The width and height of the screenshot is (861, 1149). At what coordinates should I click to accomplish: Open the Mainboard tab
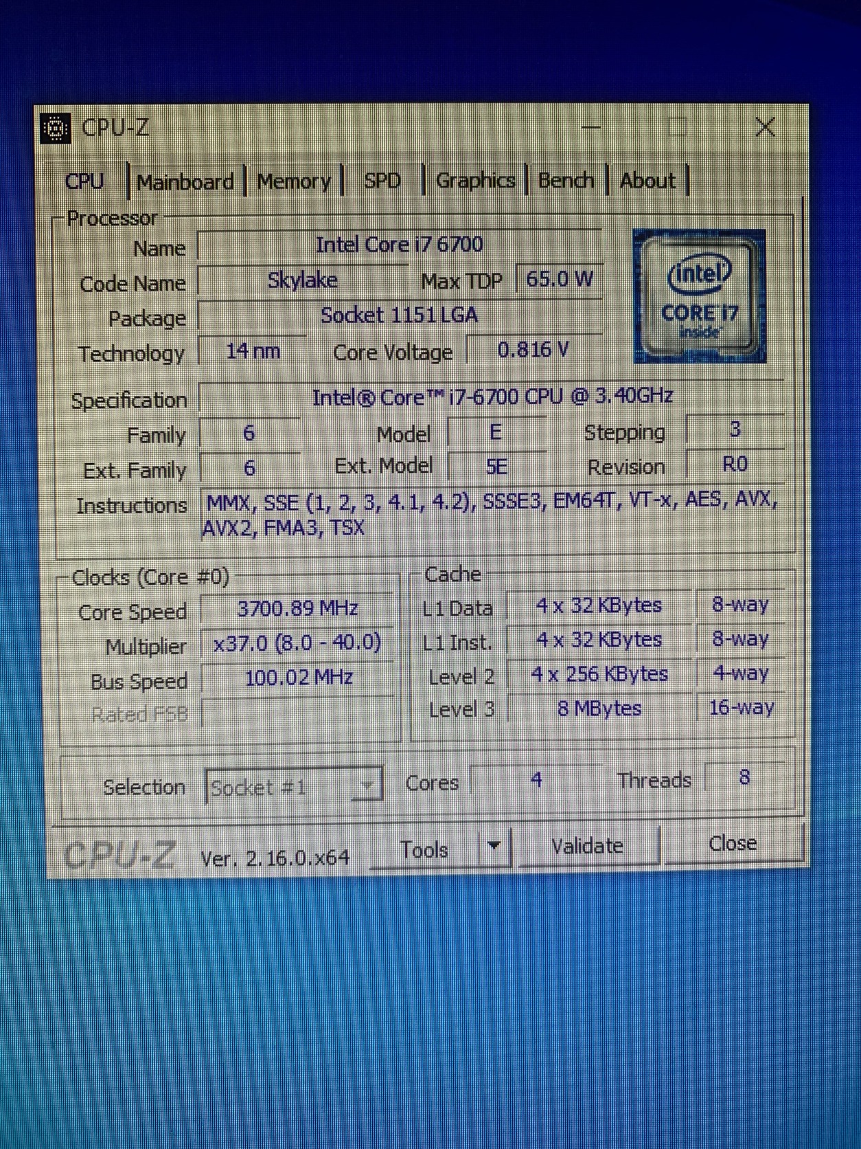[x=185, y=182]
